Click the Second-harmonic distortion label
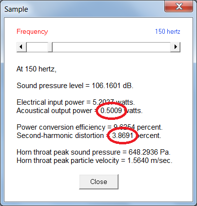Viewport: 197px width, 206px height. [60, 136]
